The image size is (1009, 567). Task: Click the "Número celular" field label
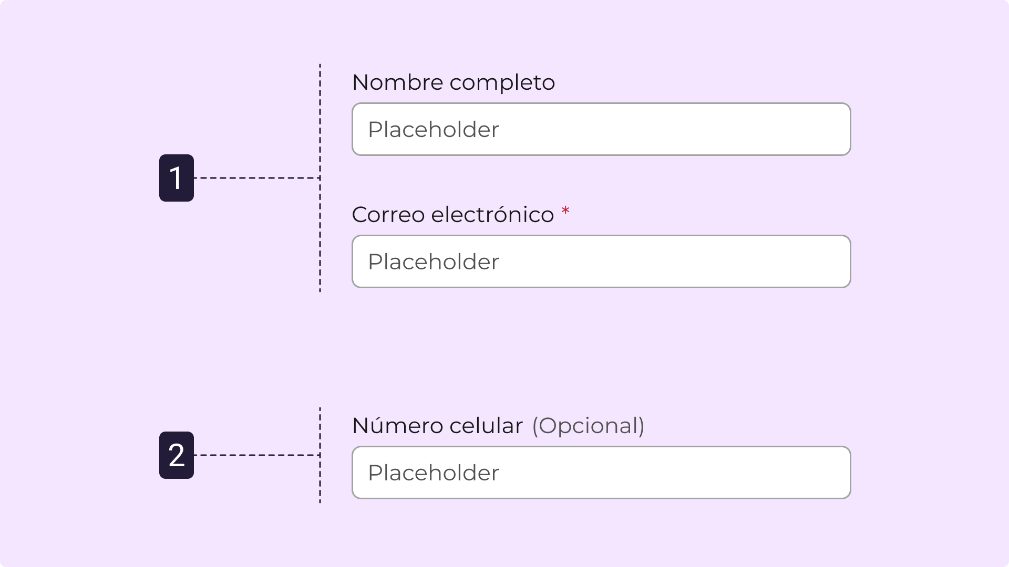[x=437, y=426]
